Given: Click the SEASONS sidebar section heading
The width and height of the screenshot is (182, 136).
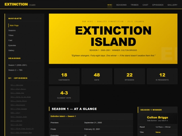Looking at the screenshot, I should [14, 58].
